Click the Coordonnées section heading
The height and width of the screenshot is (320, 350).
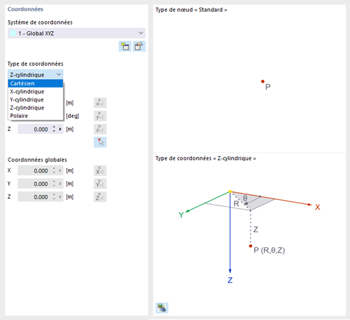tap(25, 9)
